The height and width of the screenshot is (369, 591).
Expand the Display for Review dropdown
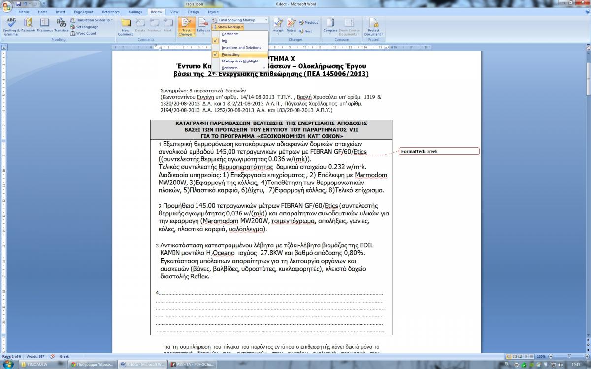pos(266,20)
